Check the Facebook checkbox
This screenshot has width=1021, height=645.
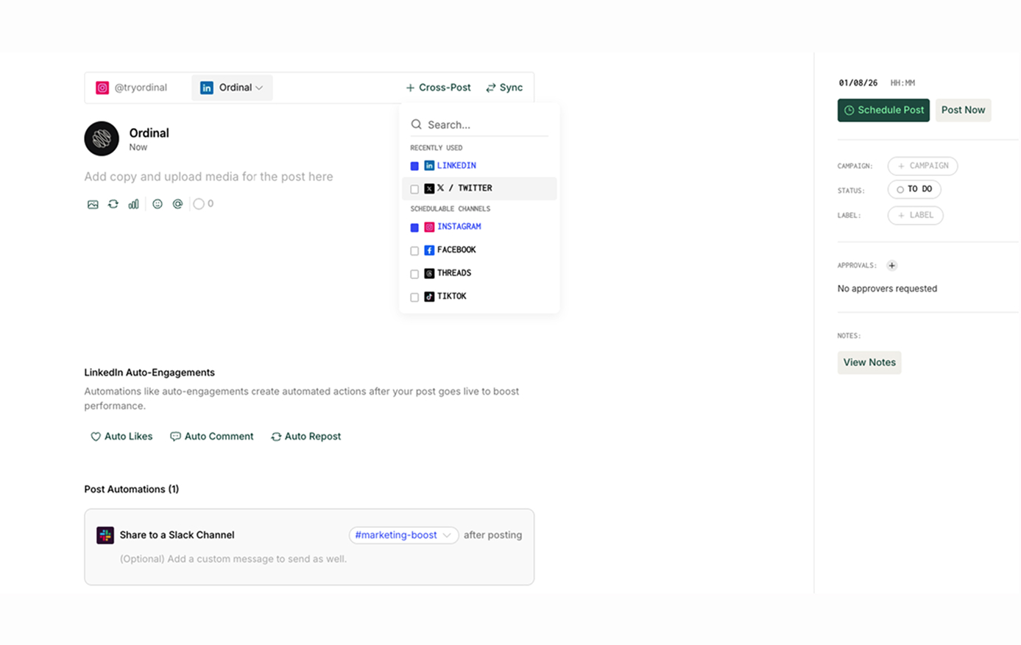coord(414,251)
